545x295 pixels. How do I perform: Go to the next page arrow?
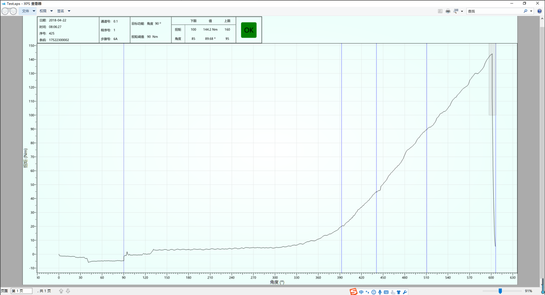tap(68, 291)
